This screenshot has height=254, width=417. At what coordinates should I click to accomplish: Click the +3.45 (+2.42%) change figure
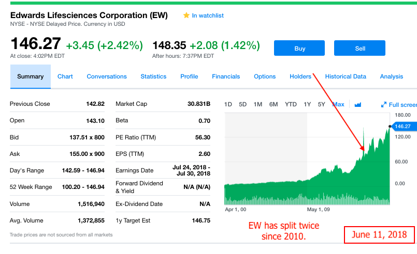point(104,45)
